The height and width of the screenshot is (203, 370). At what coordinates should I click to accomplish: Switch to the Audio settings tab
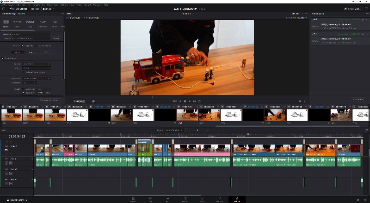point(32,52)
